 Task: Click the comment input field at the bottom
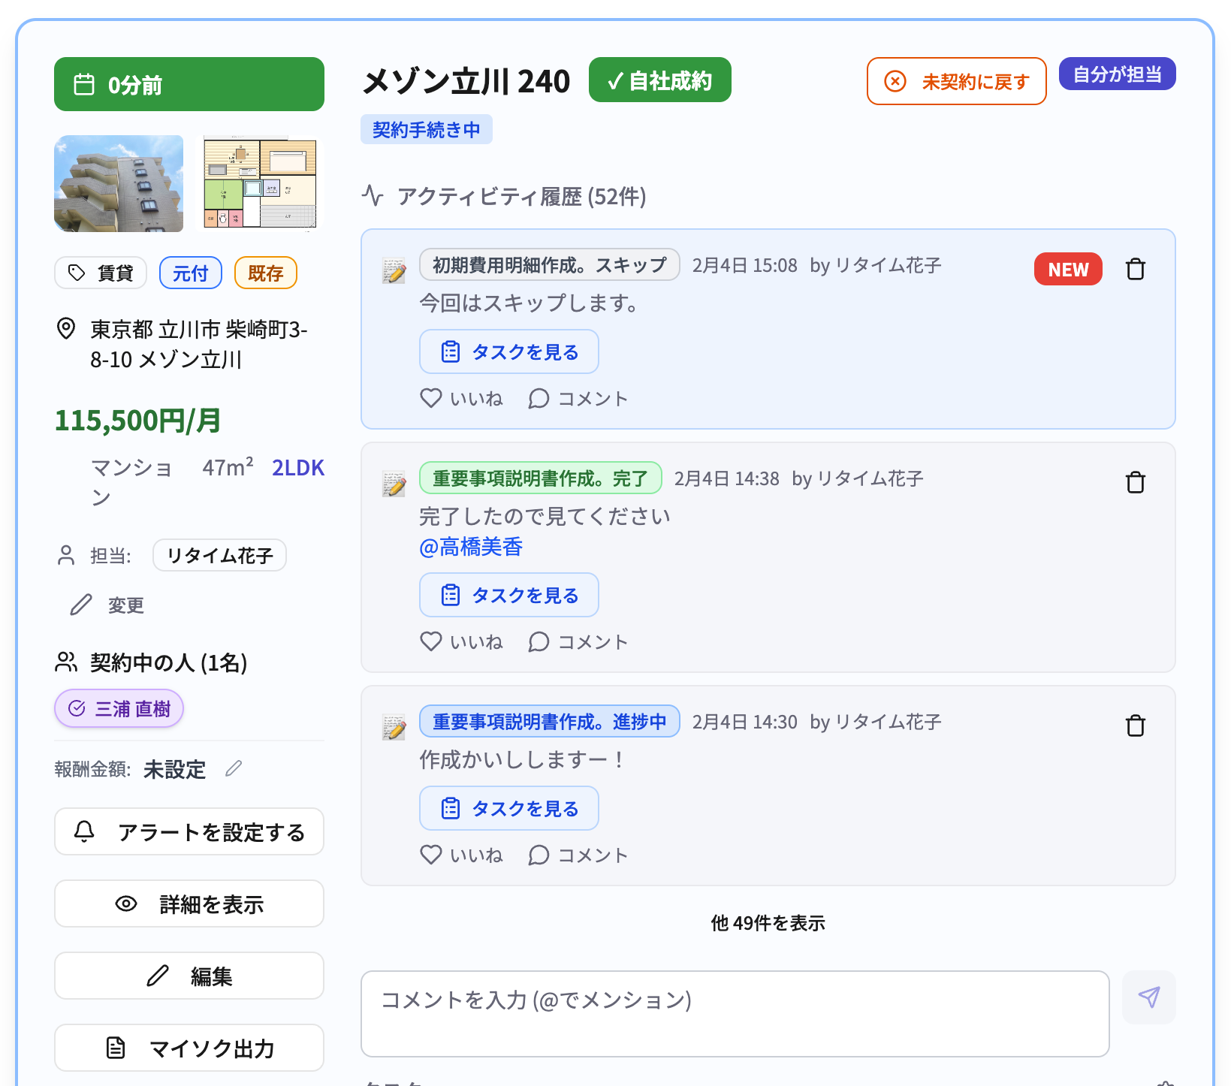pos(735,1013)
